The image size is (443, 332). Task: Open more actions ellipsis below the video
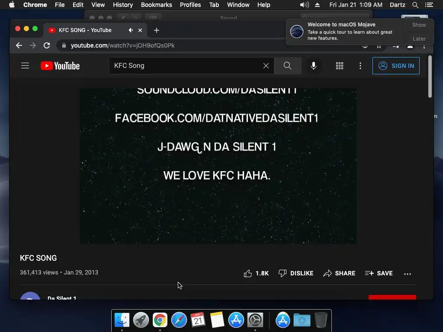[408, 274]
